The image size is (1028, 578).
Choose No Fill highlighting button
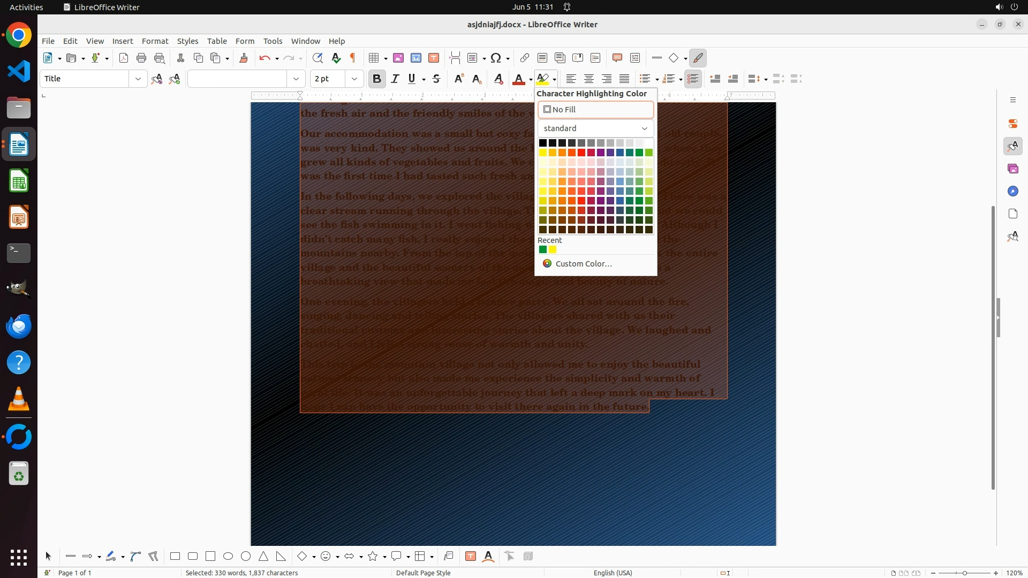coord(595,110)
